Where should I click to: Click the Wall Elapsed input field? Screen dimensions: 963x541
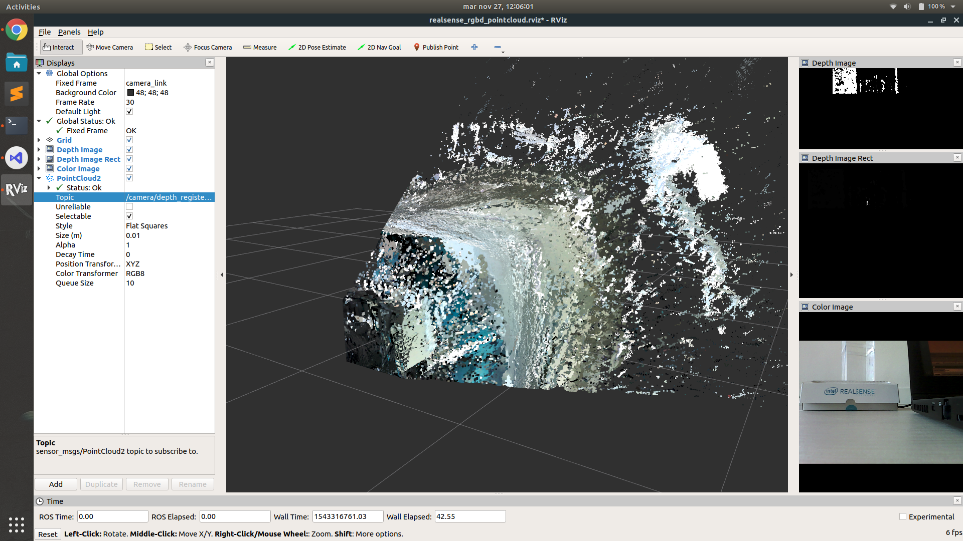469,516
